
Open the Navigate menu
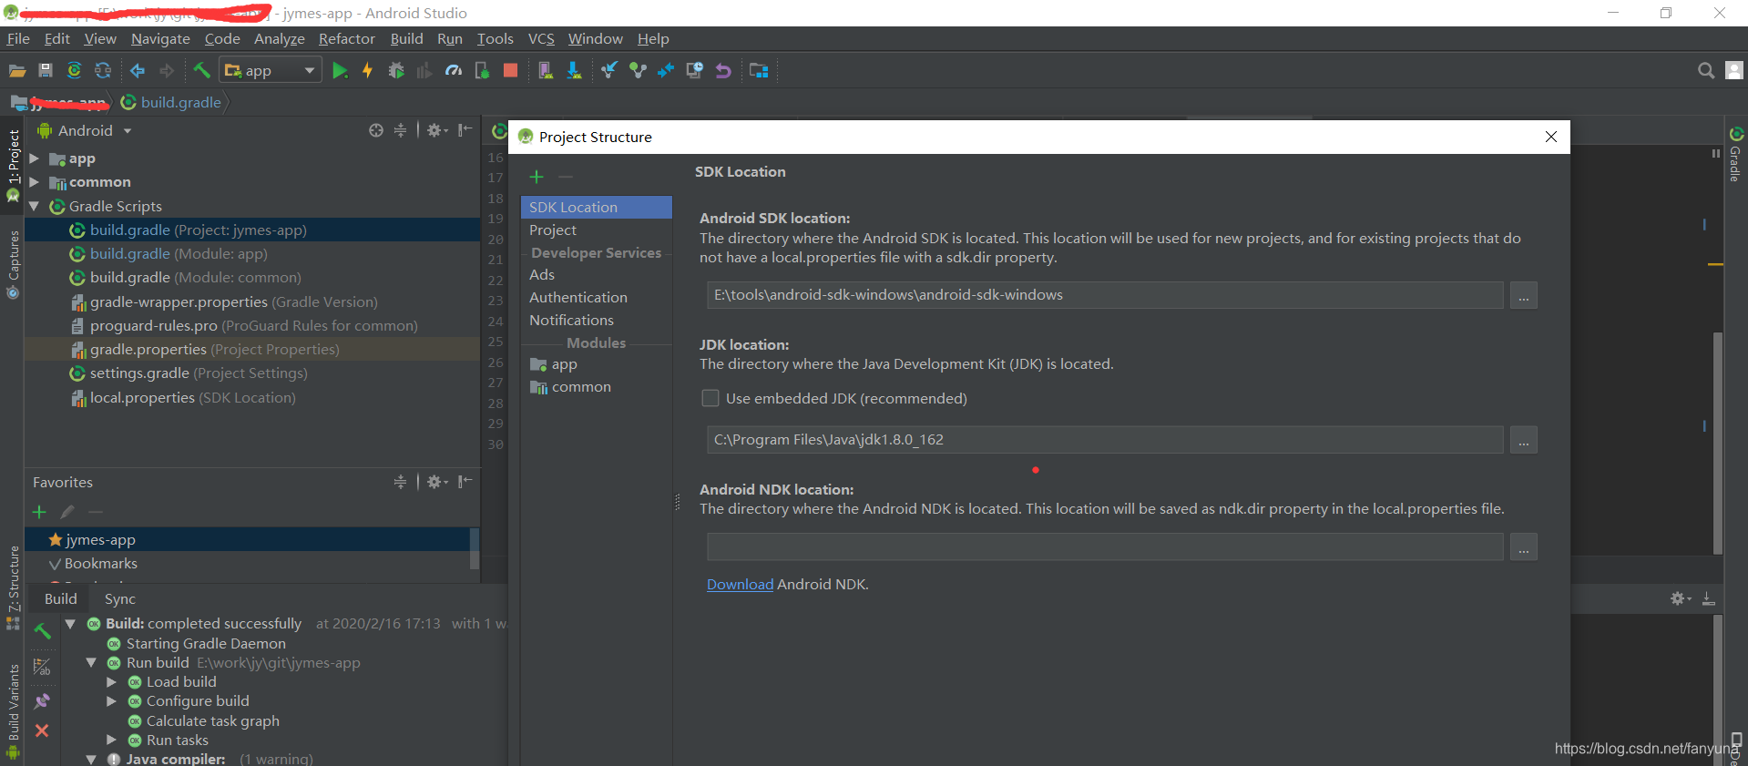click(160, 39)
